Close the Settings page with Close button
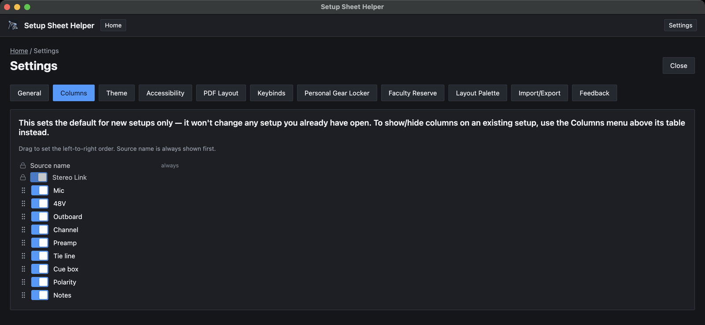Viewport: 705px width, 325px height. [679, 66]
